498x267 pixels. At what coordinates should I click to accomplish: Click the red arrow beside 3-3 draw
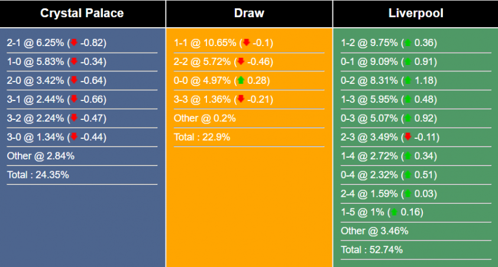(241, 99)
